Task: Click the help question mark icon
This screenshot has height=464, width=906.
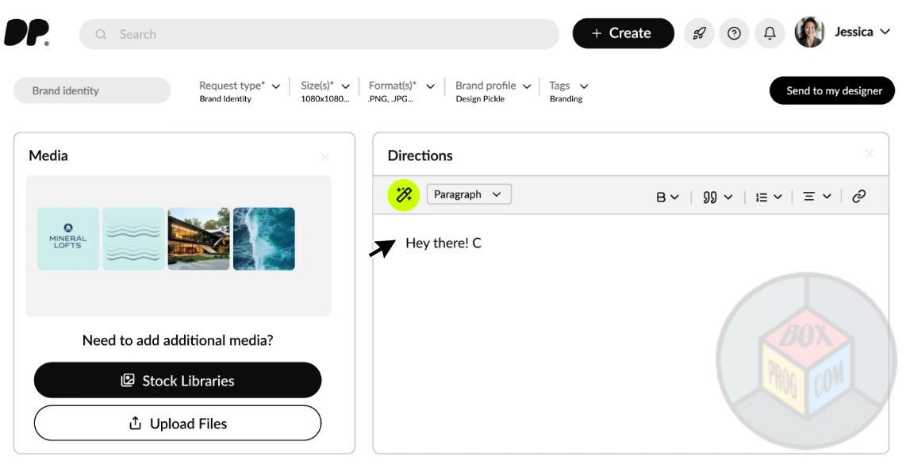Action: coord(734,33)
